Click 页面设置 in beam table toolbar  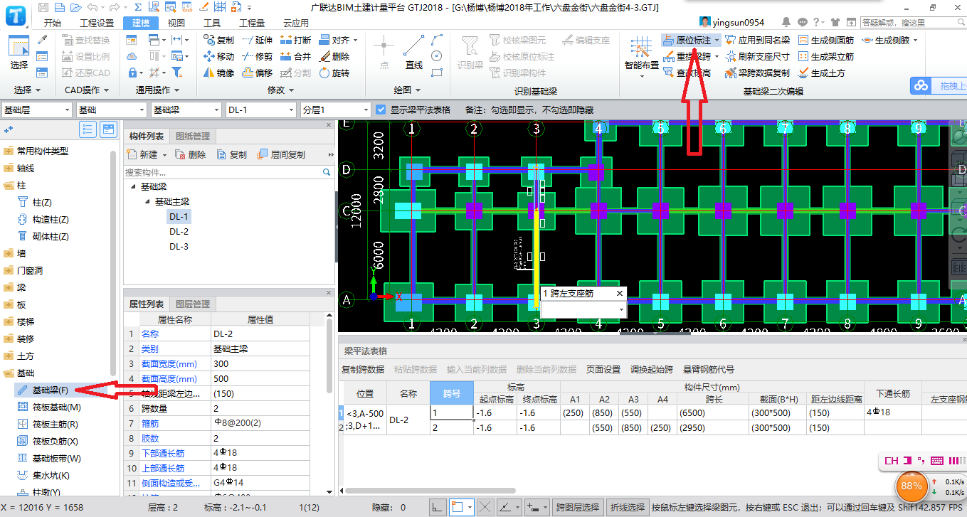coord(603,370)
